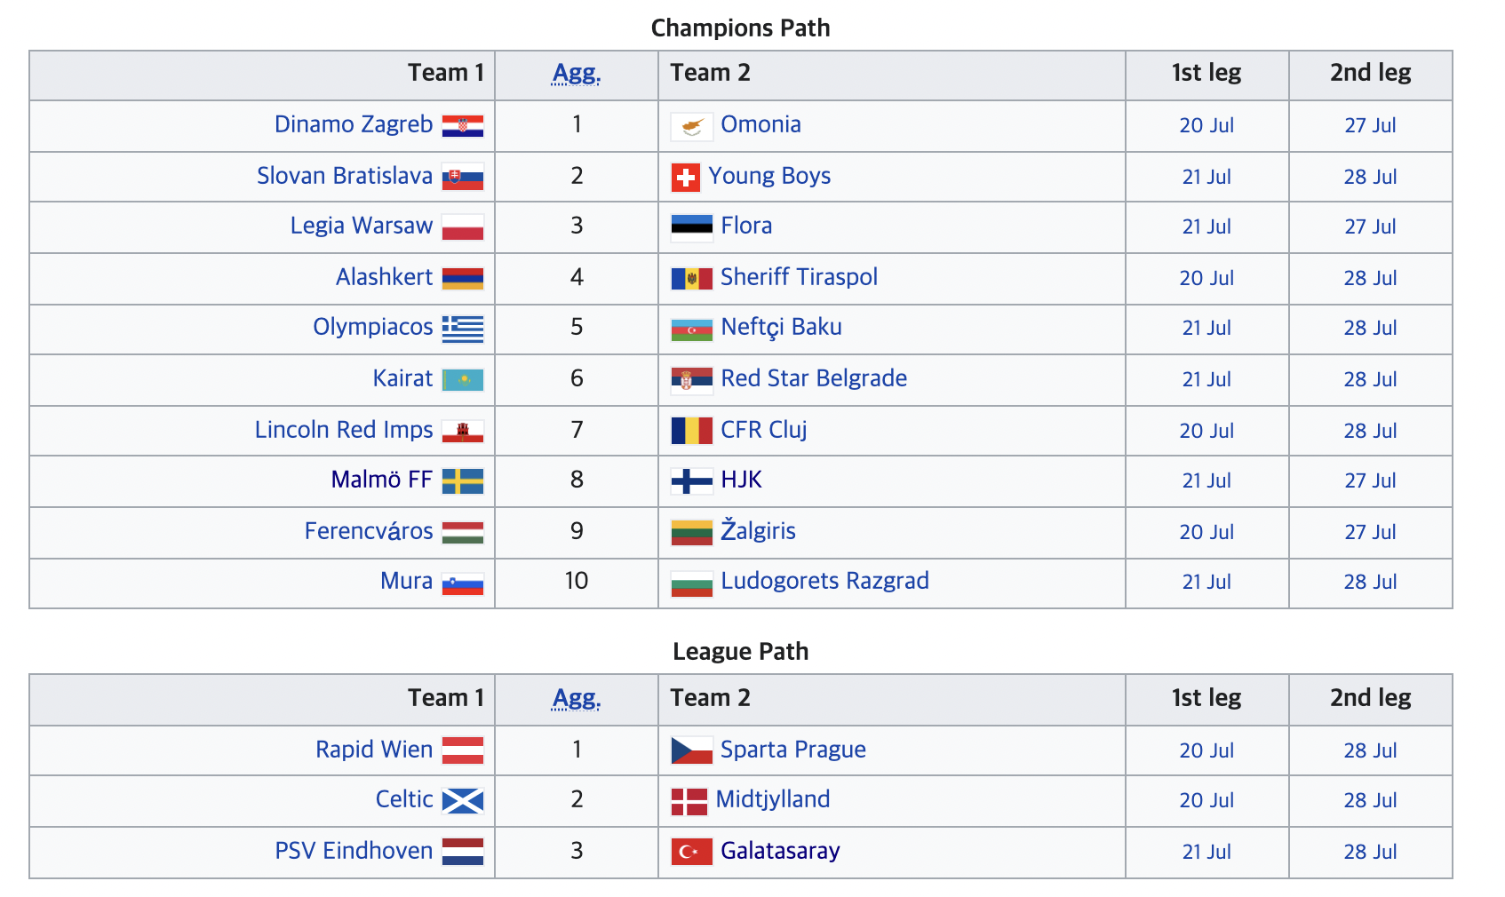The height and width of the screenshot is (897, 1505).
Task: Open the Sheriff Tiraspol team link
Action: [799, 277]
